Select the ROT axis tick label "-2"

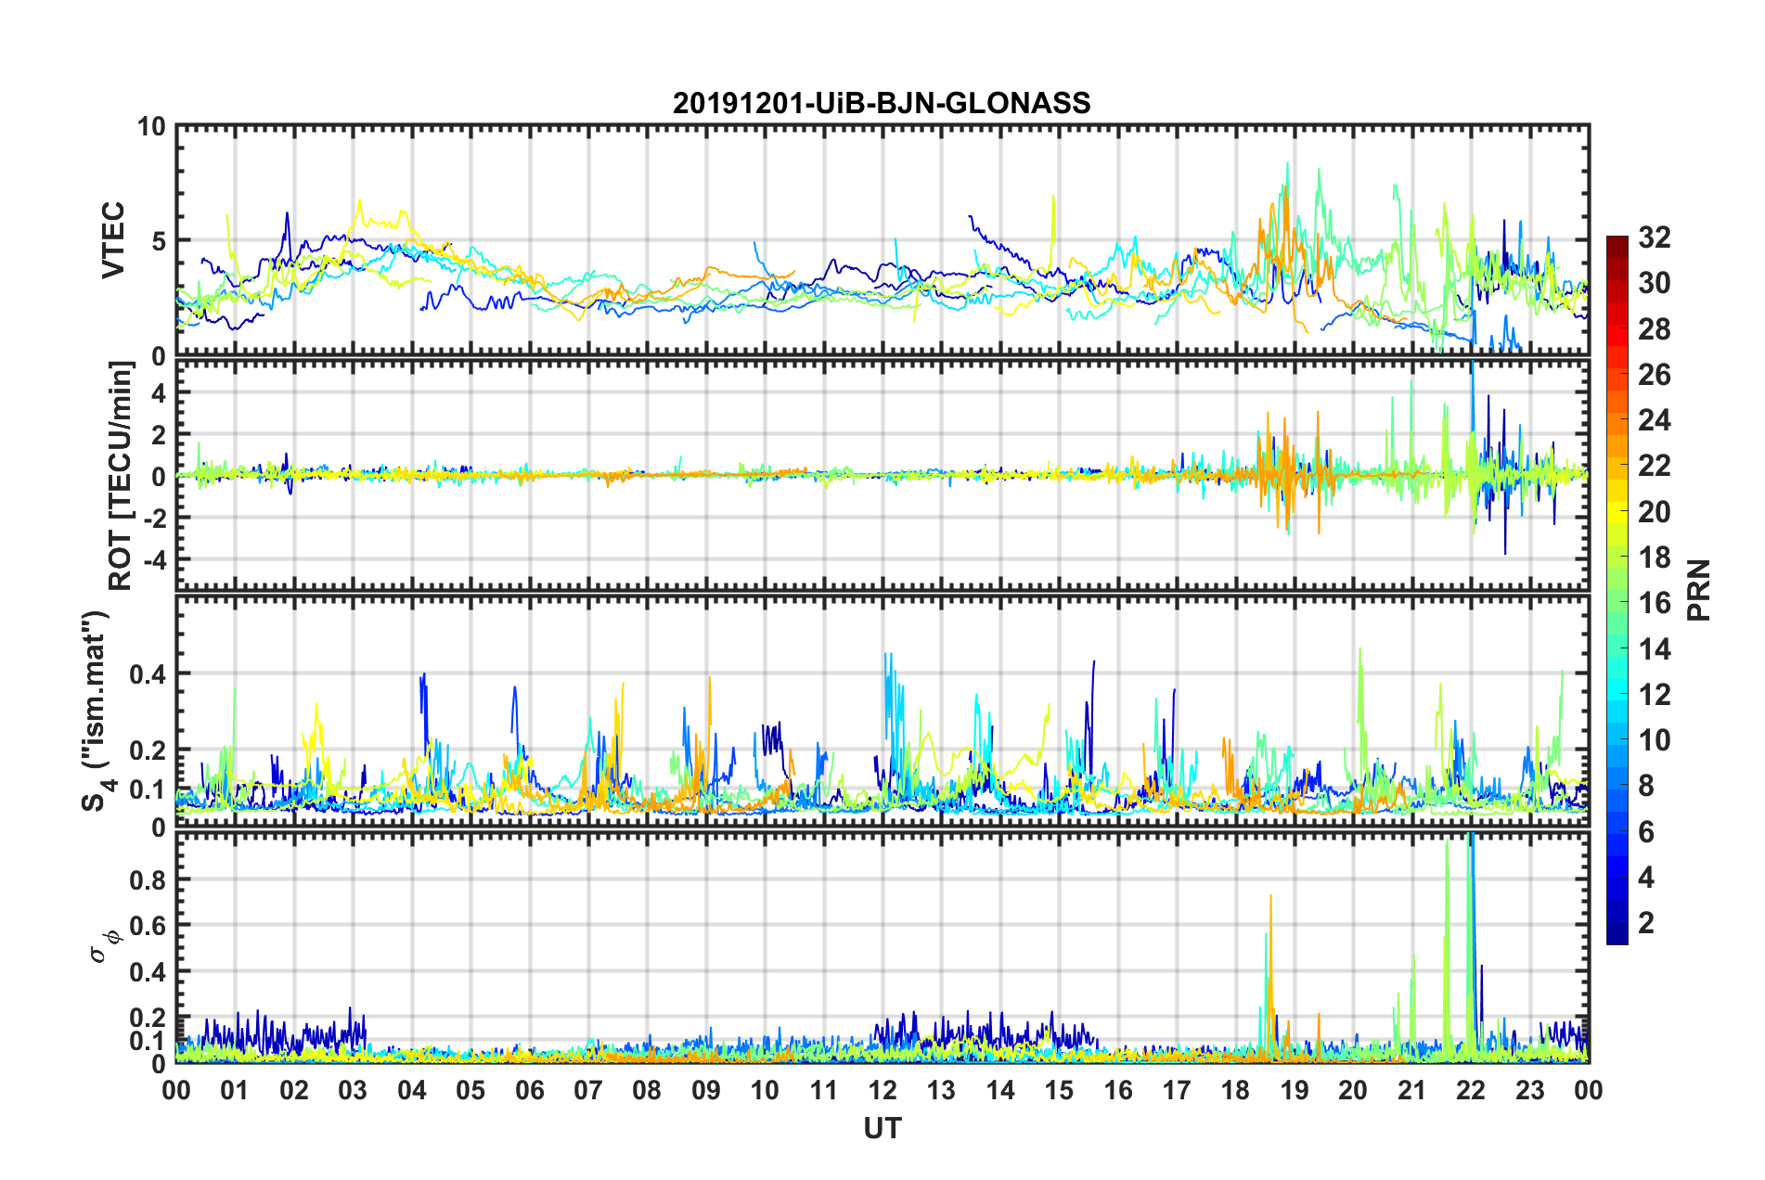(154, 518)
